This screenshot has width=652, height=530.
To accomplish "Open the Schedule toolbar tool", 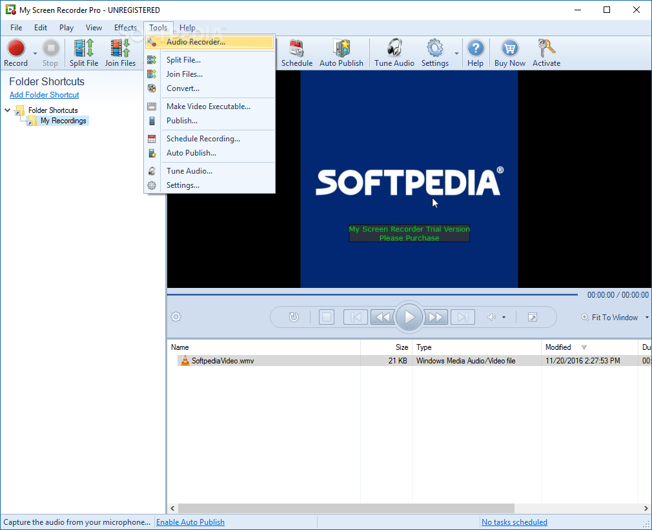I will pyautogui.click(x=297, y=52).
